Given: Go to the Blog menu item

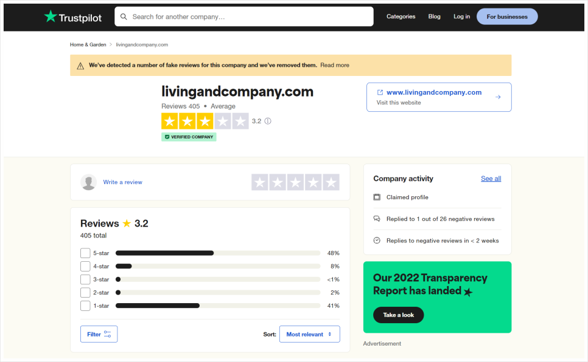Looking at the screenshot, I should click(x=434, y=16).
